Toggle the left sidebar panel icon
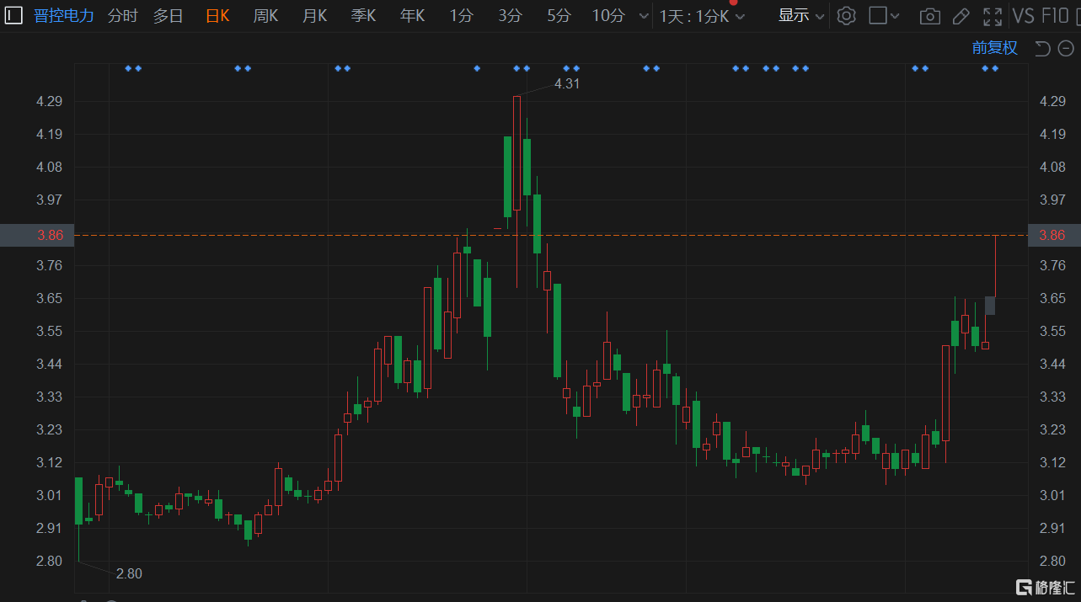The height and width of the screenshot is (602, 1081). (14, 15)
